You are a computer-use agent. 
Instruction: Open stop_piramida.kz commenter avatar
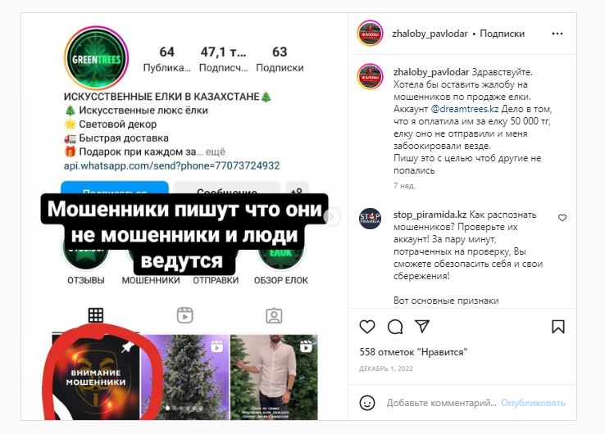point(370,219)
